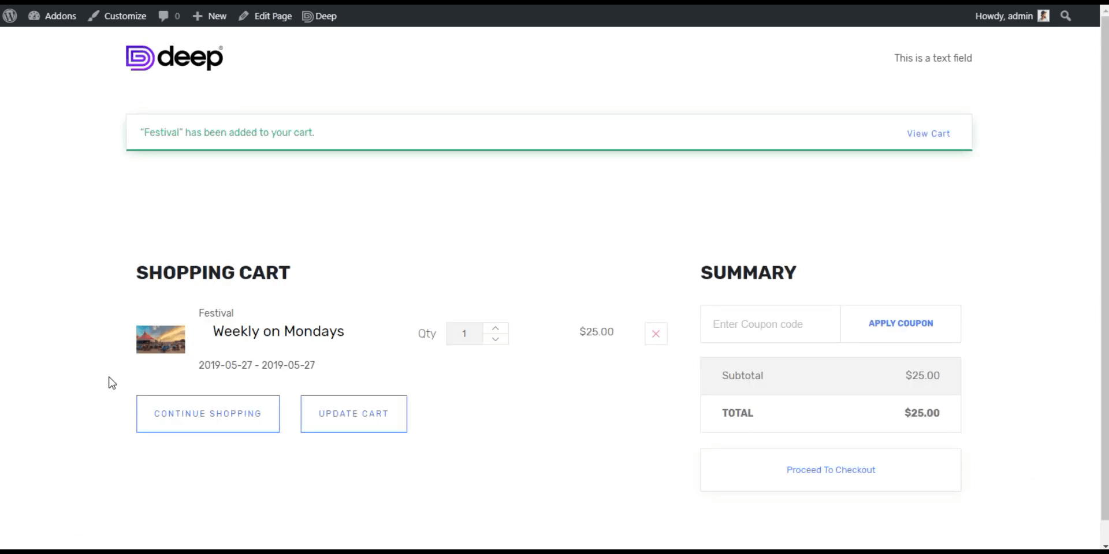Image resolution: width=1109 pixels, height=554 pixels.
Task: Click Apply Coupon button
Action: click(900, 324)
